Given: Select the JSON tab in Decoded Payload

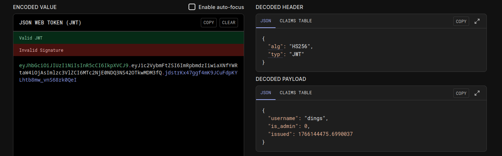Looking at the screenshot, I should 265,93.
